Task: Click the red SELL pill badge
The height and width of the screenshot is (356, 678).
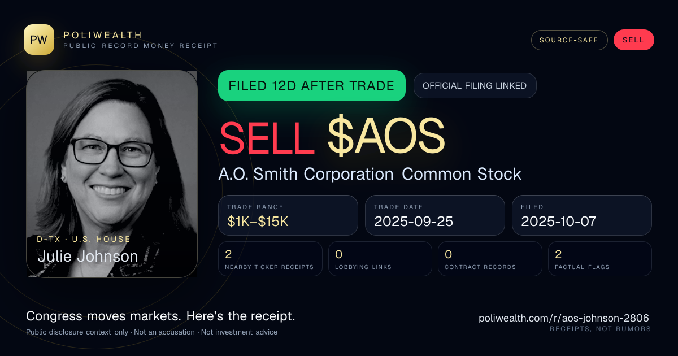Action: click(x=633, y=40)
